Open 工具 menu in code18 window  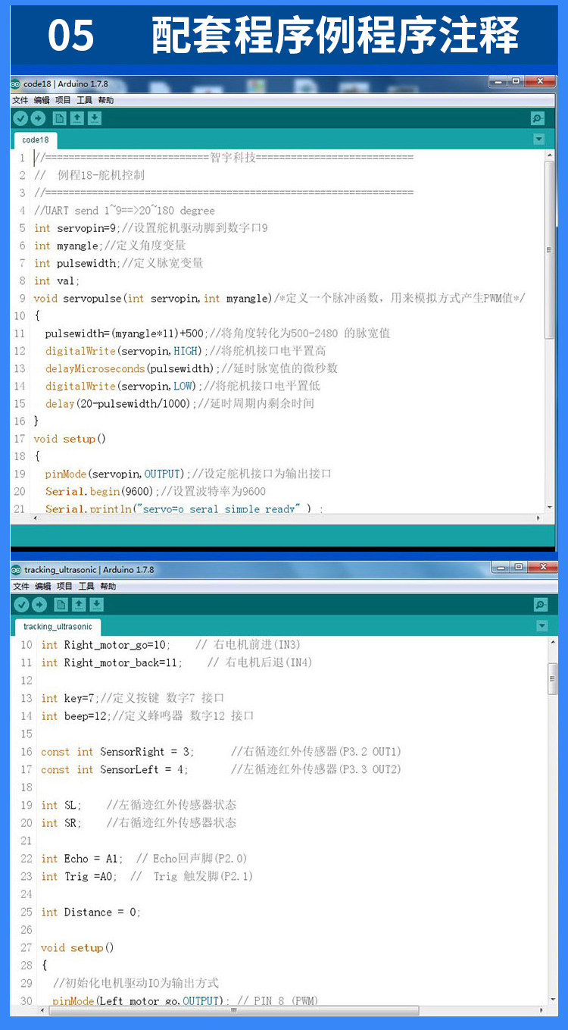[x=85, y=100]
